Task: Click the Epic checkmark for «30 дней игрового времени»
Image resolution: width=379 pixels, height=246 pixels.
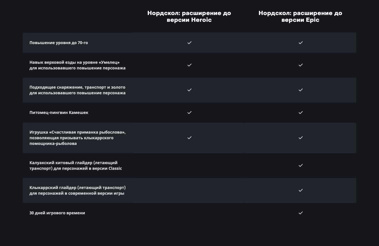Action: [300, 213]
